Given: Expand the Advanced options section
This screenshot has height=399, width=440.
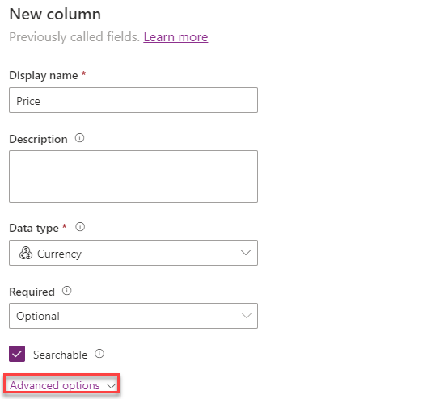Looking at the screenshot, I should (x=62, y=385).
